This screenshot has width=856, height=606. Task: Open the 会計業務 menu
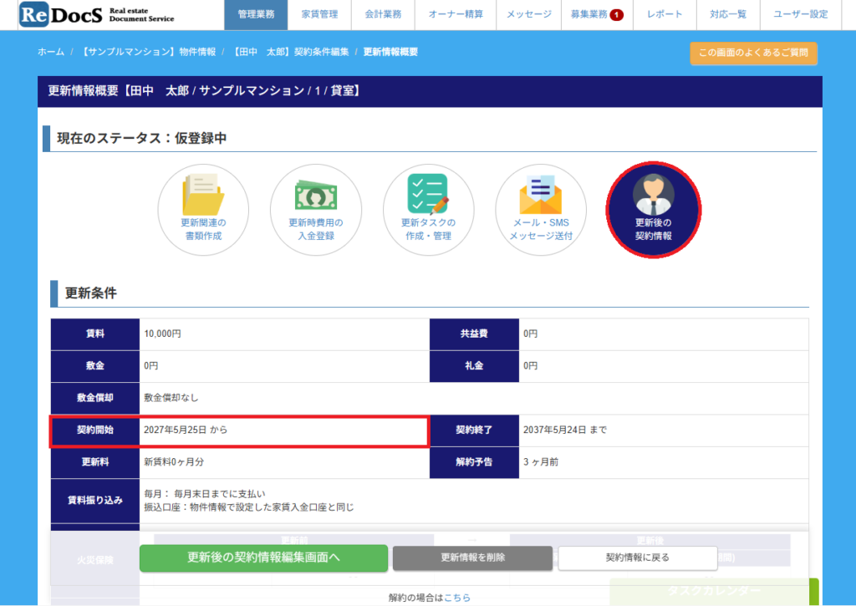pyautogui.click(x=383, y=15)
